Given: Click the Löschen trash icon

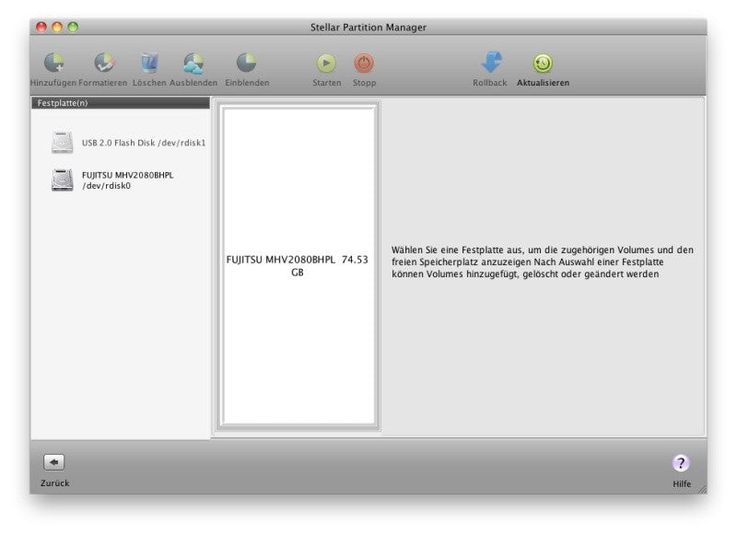Looking at the screenshot, I should pos(149,63).
